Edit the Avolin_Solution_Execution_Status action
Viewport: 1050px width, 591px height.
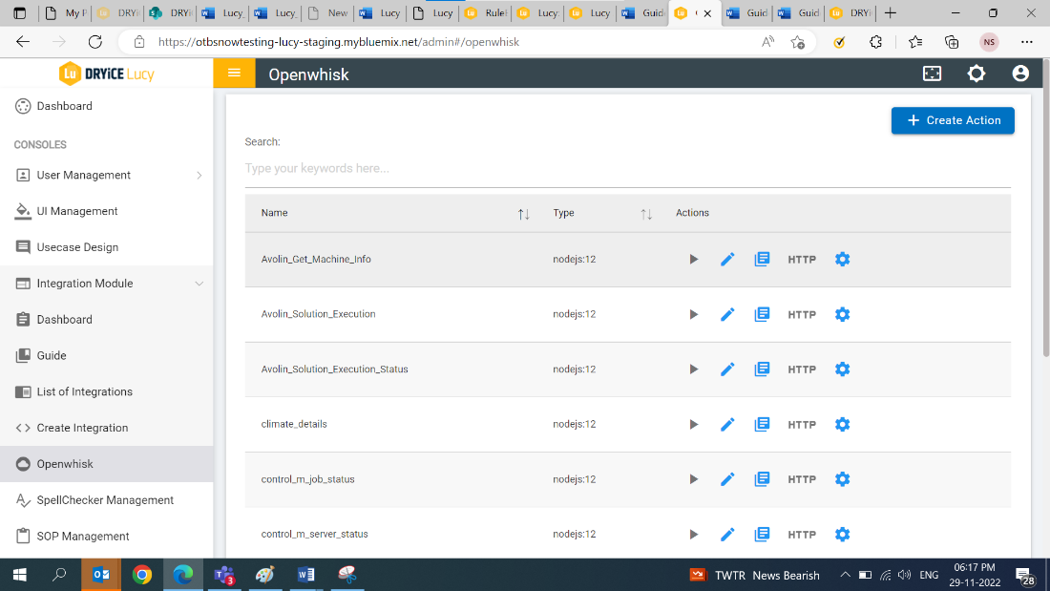[x=727, y=369]
